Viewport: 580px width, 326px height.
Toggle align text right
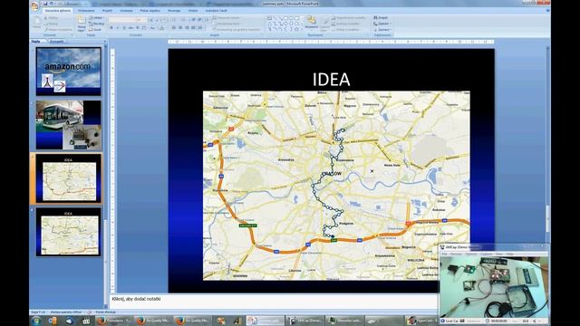point(188,28)
